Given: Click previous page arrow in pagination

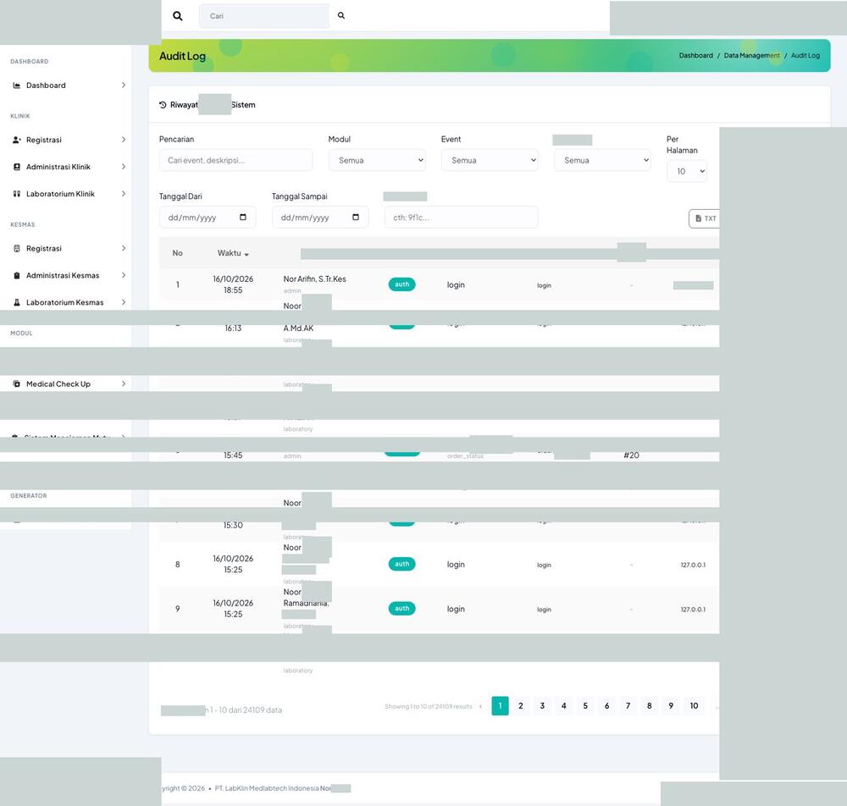Looking at the screenshot, I should coord(480,706).
